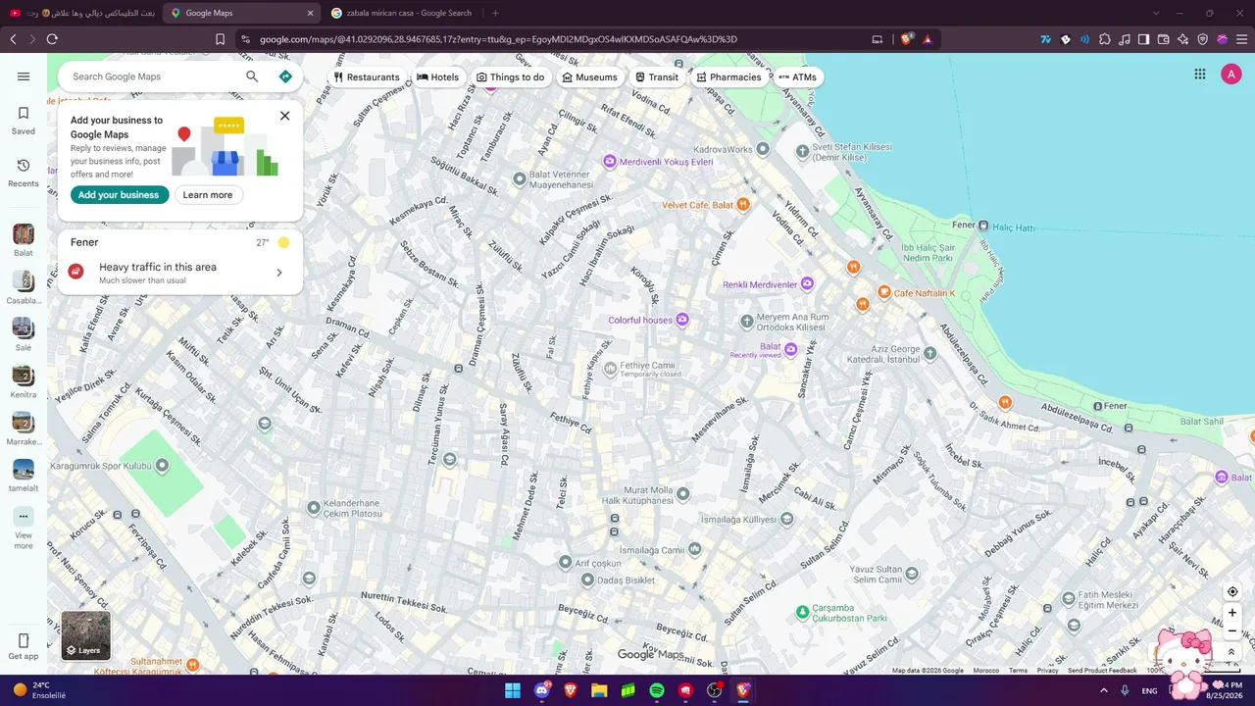Open the Terms link in map footer

(x=1018, y=671)
